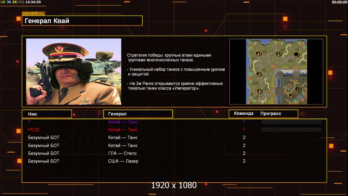Viewport: 348px width, 196px height.
Task: Click red 'Китай — Танк' in PC20 row
Action: tap(122, 130)
